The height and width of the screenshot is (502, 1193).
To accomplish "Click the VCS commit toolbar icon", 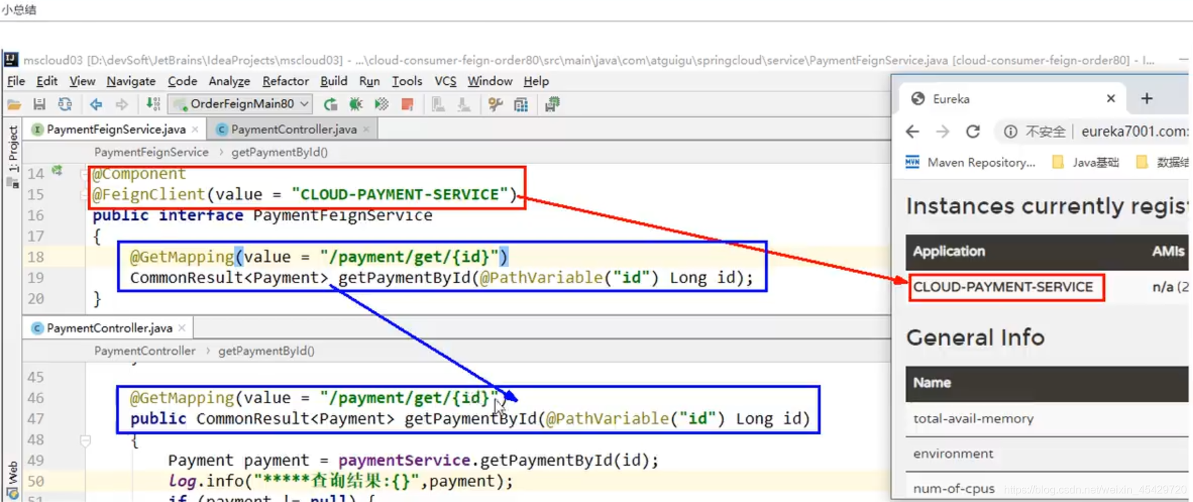I will pos(464,104).
